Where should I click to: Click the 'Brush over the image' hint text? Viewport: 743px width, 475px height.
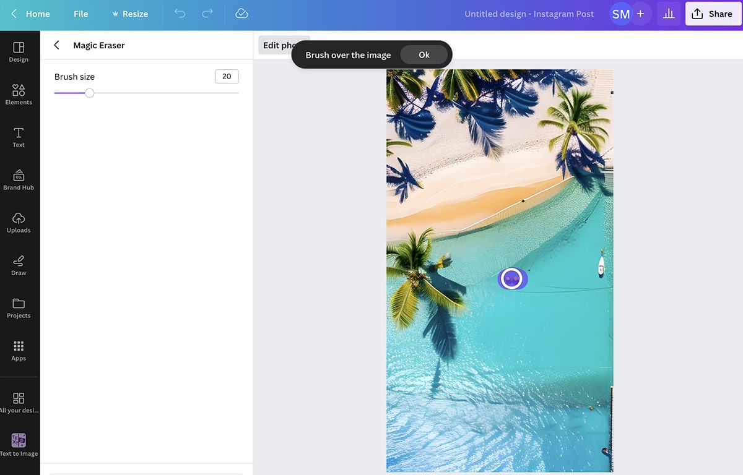pos(348,55)
